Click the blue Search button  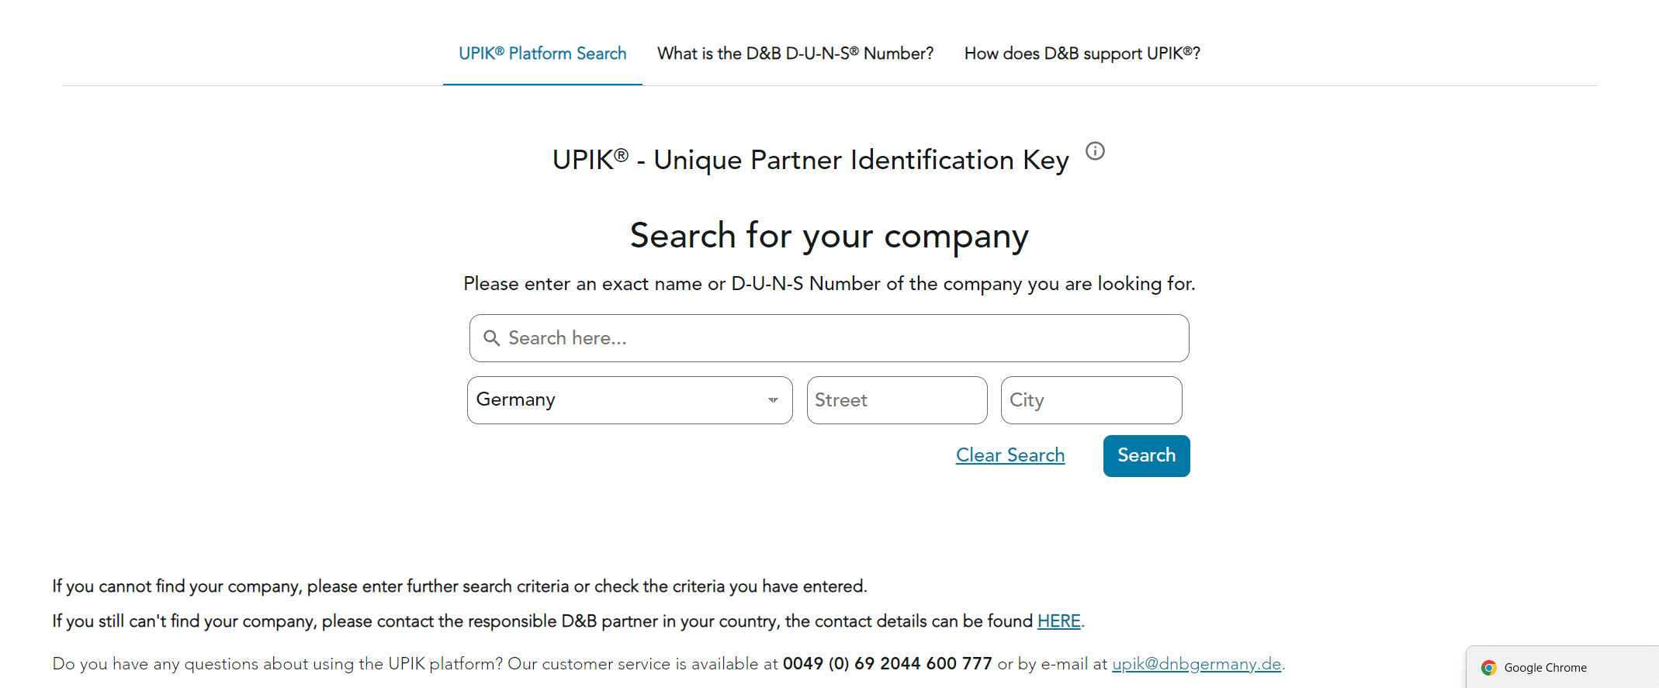tap(1146, 455)
